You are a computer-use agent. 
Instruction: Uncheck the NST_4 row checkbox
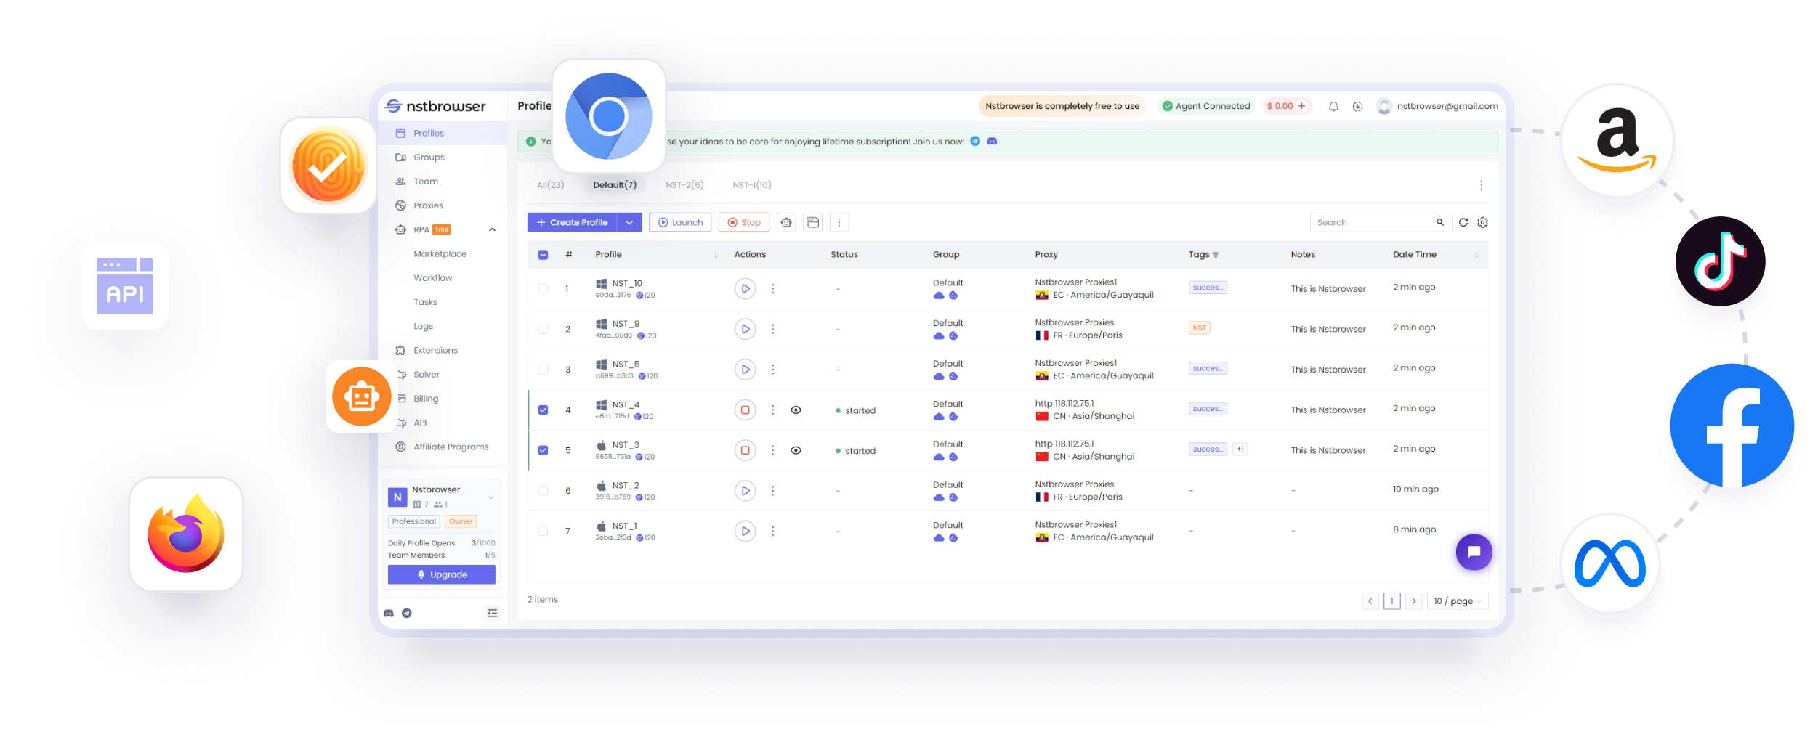click(543, 410)
